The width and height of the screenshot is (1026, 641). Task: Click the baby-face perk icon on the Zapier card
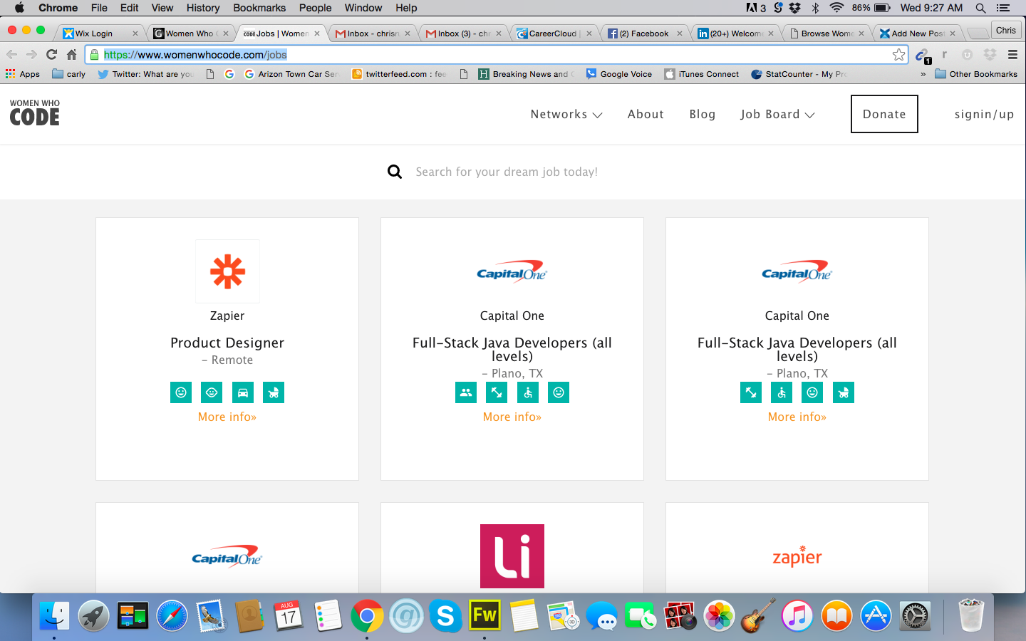click(x=212, y=392)
